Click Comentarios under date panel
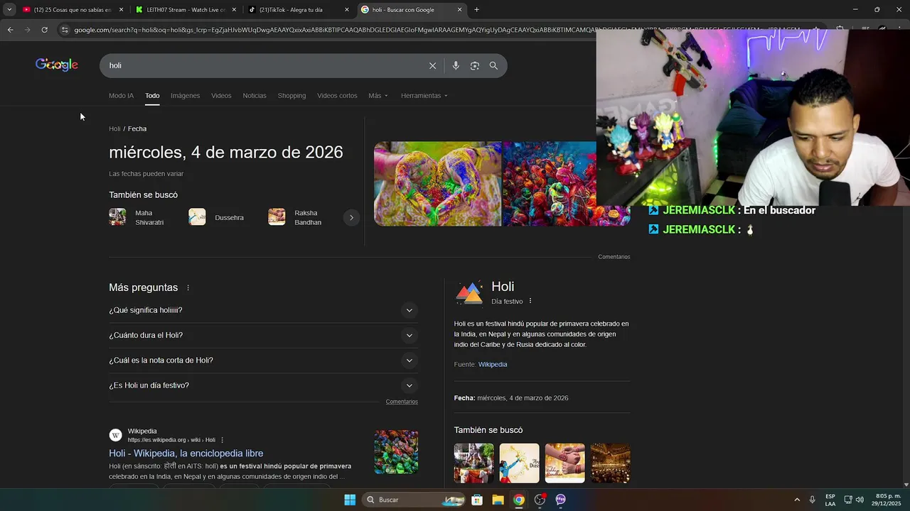This screenshot has width=910, height=511. [x=614, y=257]
